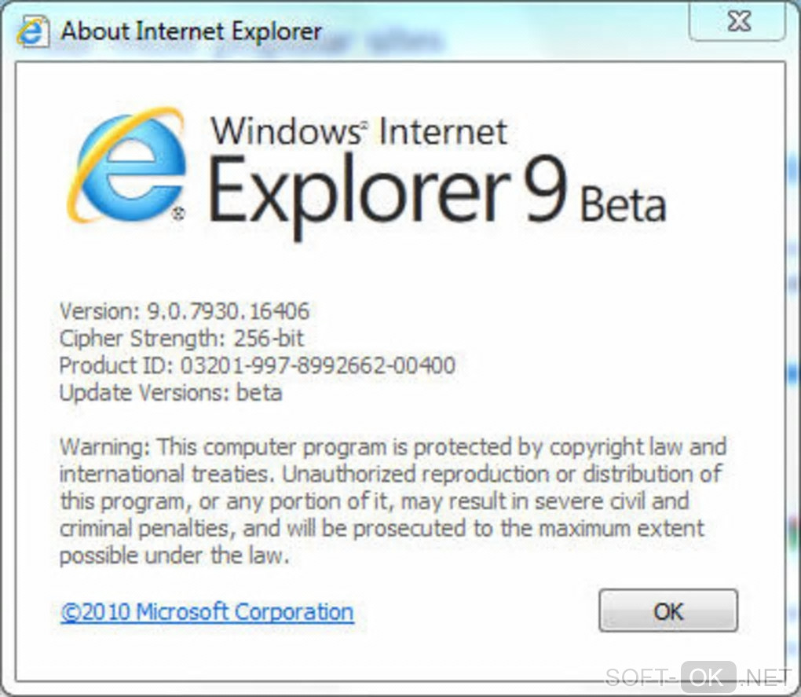Click the big number 9 in logo

click(547, 189)
